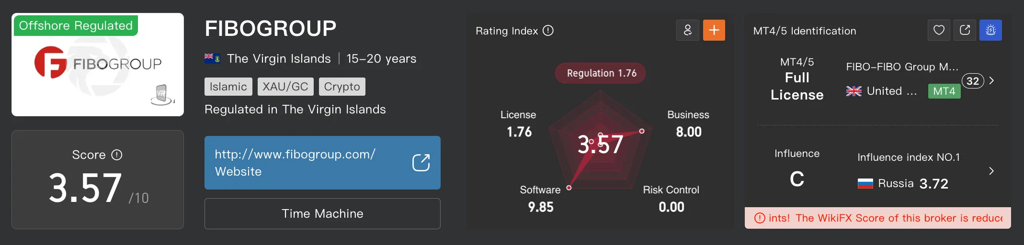Click the blue report alarm icon

(991, 30)
